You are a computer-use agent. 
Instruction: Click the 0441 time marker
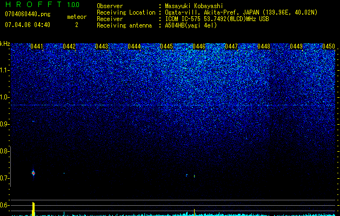37,46
